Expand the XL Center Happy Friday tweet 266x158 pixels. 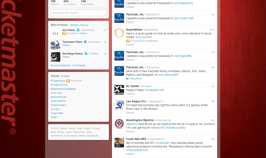click(x=130, y=94)
